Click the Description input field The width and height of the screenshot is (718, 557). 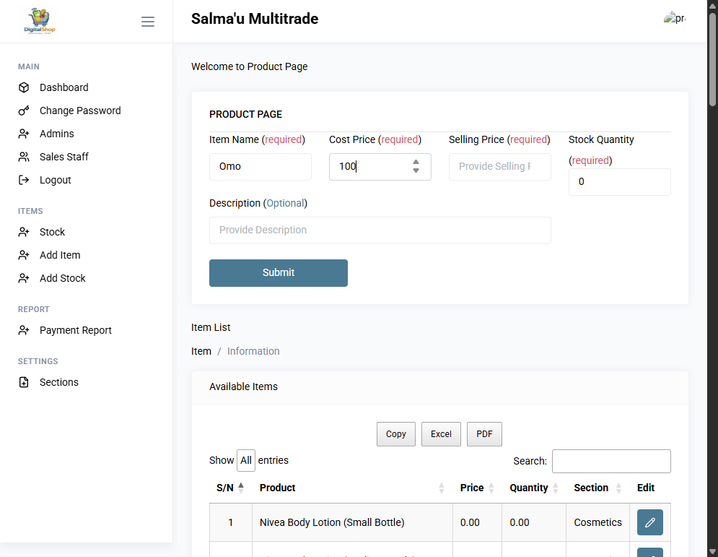click(380, 230)
